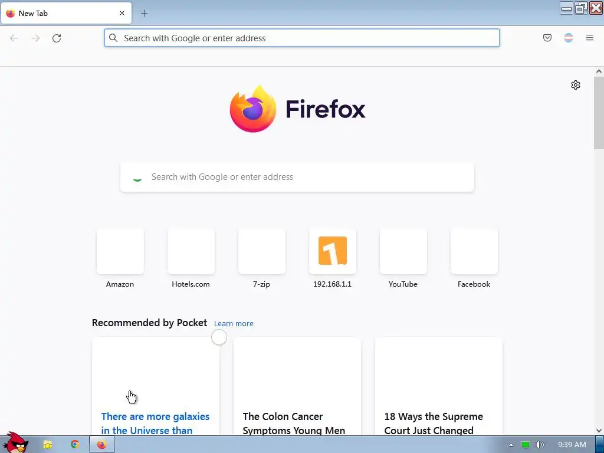The width and height of the screenshot is (604, 453).
Task: Click the address bar magnifier icon
Action: [x=113, y=38]
